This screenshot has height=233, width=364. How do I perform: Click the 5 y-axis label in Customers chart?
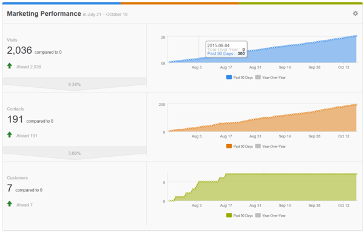(164, 183)
